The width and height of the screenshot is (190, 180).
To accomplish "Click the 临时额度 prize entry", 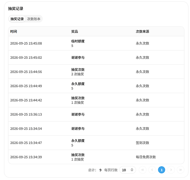I will [78, 41].
